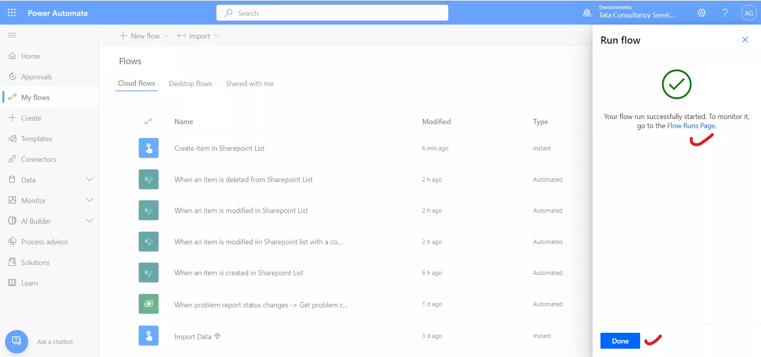Click the Environments globe icon in header
The width and height of the screenshot is (761, 357).
click(587, 13)
